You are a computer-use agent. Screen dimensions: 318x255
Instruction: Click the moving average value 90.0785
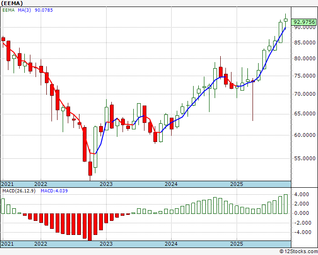pos(43,10)
